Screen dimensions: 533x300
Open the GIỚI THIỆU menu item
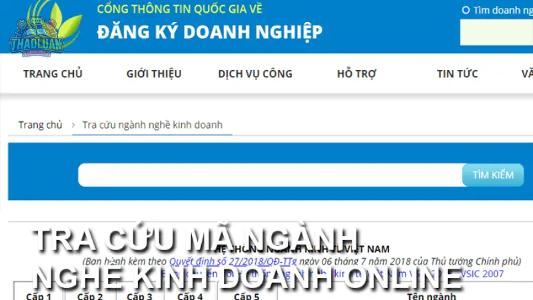[154, 74]
